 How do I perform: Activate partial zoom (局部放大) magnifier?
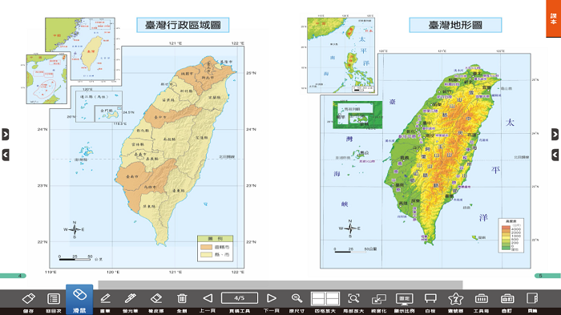(x=353, y=298)
